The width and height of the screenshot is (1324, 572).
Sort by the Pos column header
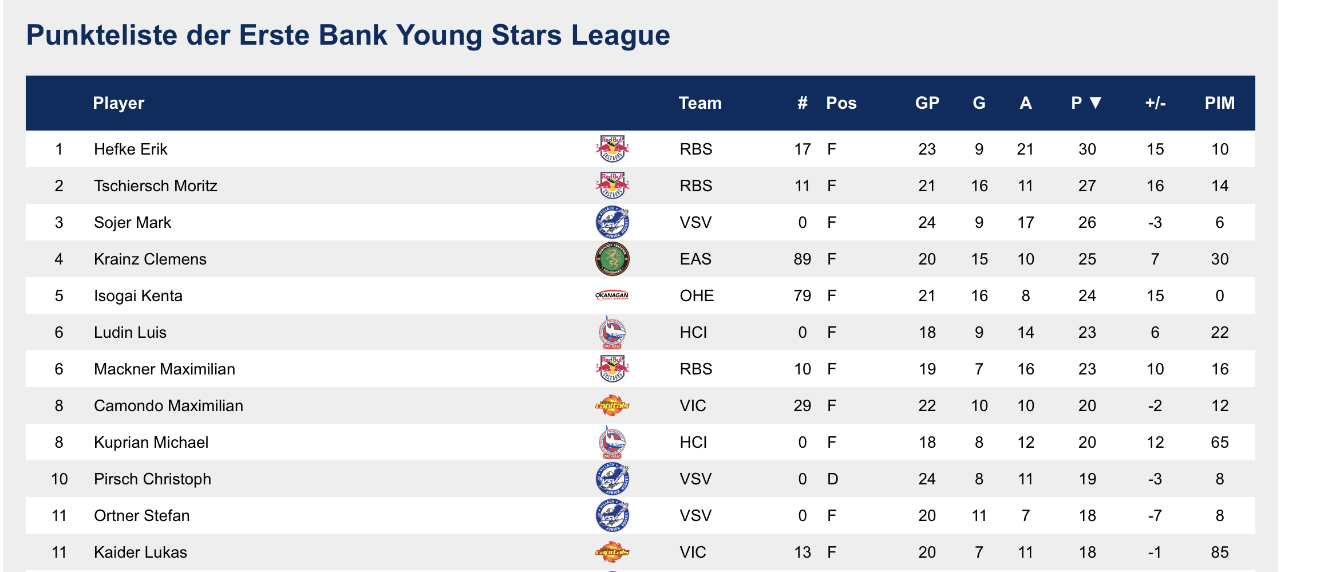coord(841,103)
